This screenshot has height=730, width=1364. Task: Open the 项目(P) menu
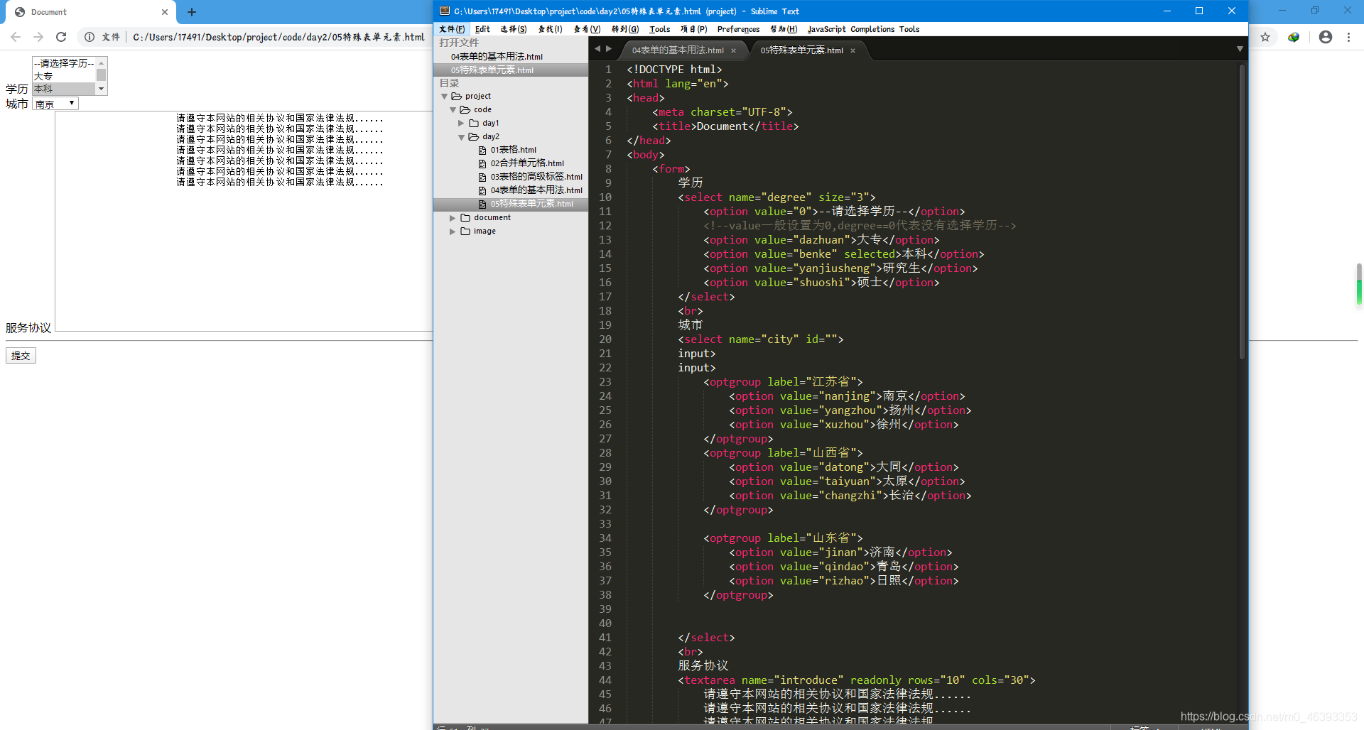(693, 29)
